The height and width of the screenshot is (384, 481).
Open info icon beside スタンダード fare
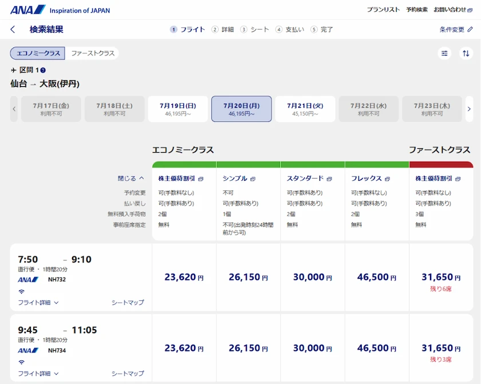[329, 179]
